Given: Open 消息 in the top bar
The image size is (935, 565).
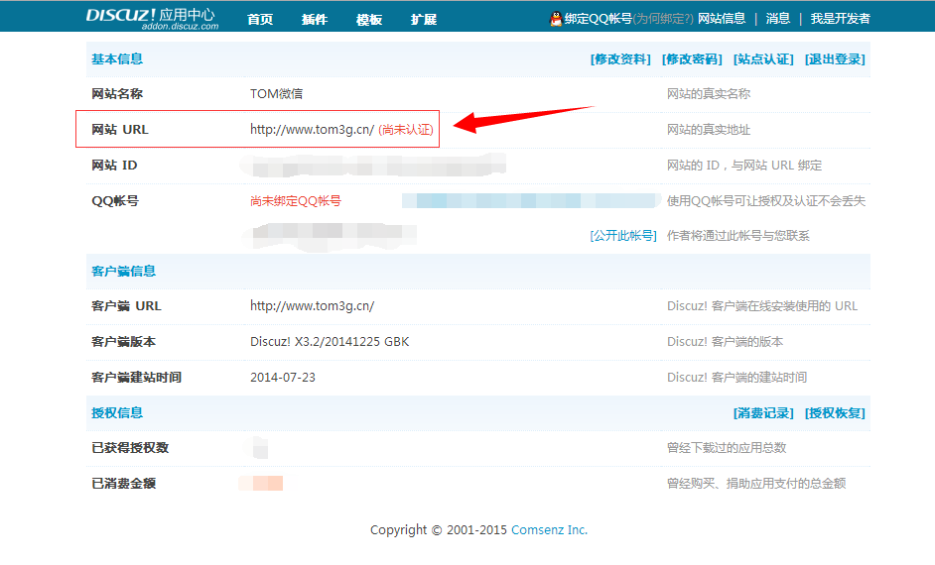Looking at the screenshot, I should click(778, 19).
